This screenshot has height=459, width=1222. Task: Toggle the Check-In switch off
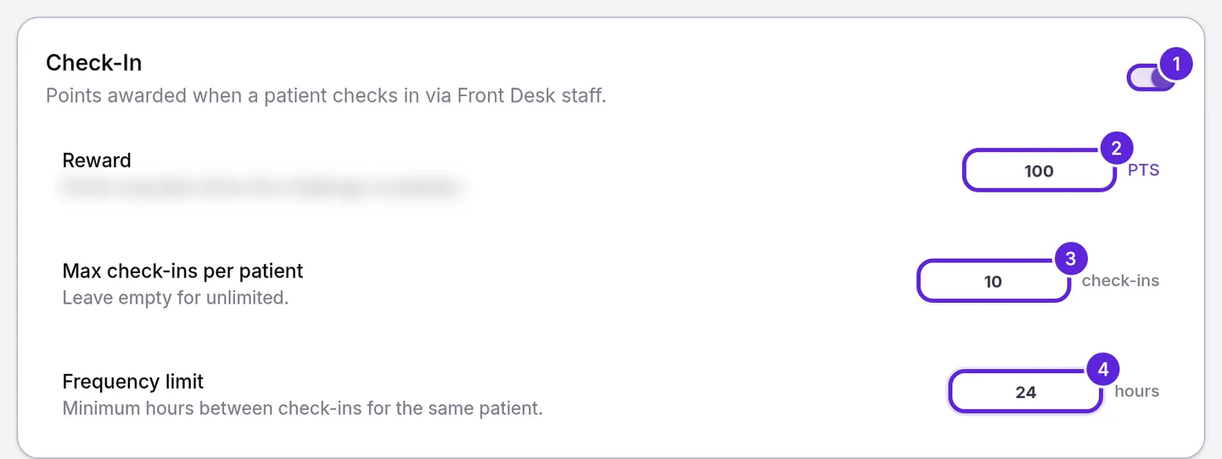(1151, 78)
